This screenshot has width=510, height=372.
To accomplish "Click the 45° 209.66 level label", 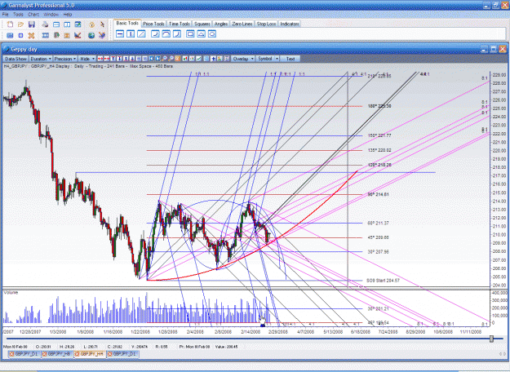I will pyautogui.click(x=378, y=237).
